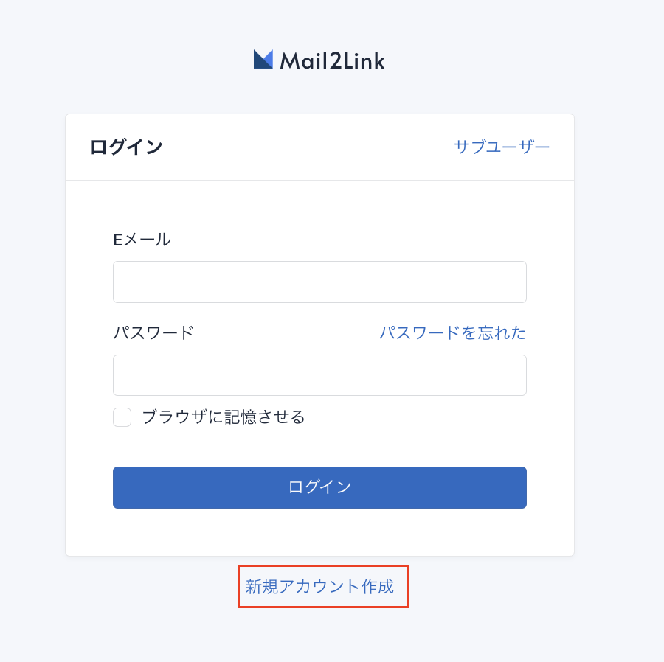Enable the ブラウザに記憶させる checkbox
This screenshot has height=662, width=664.
[122, 417]
